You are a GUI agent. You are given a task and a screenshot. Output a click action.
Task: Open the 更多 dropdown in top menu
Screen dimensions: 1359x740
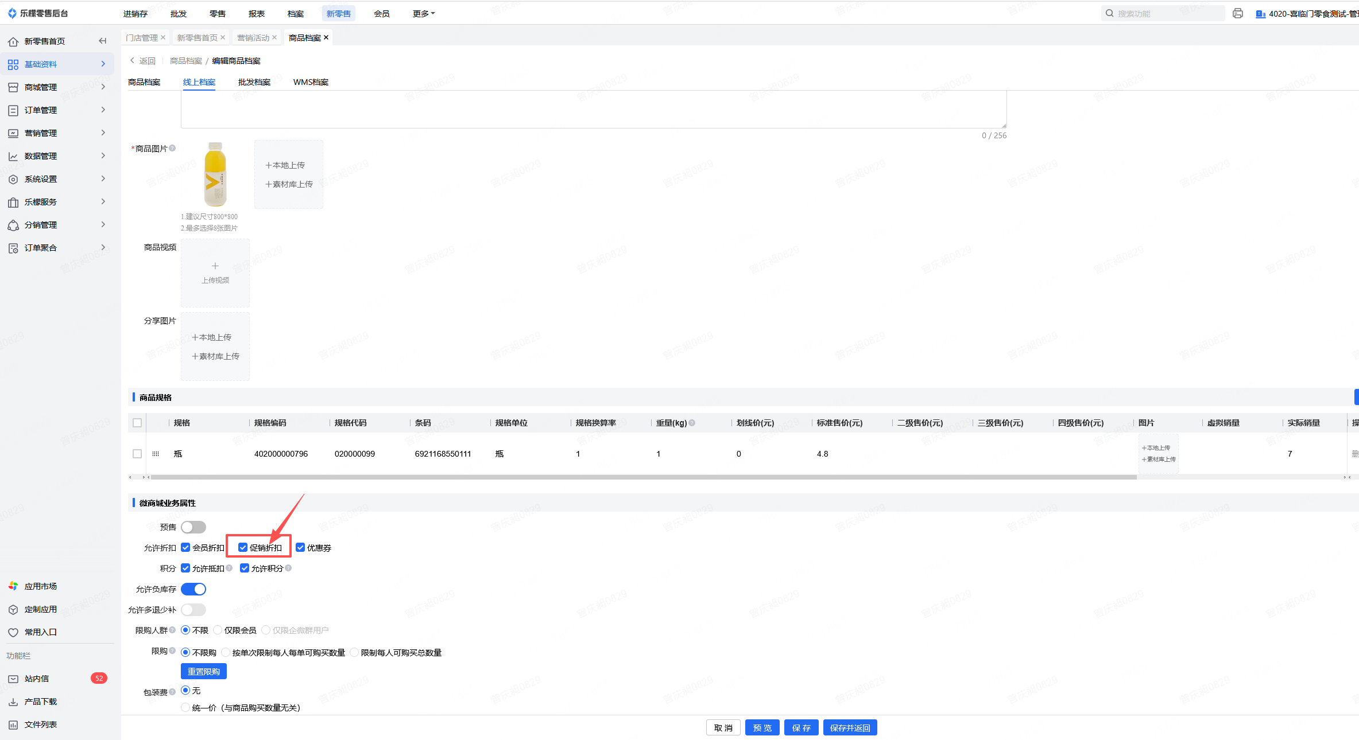point(423,13)
